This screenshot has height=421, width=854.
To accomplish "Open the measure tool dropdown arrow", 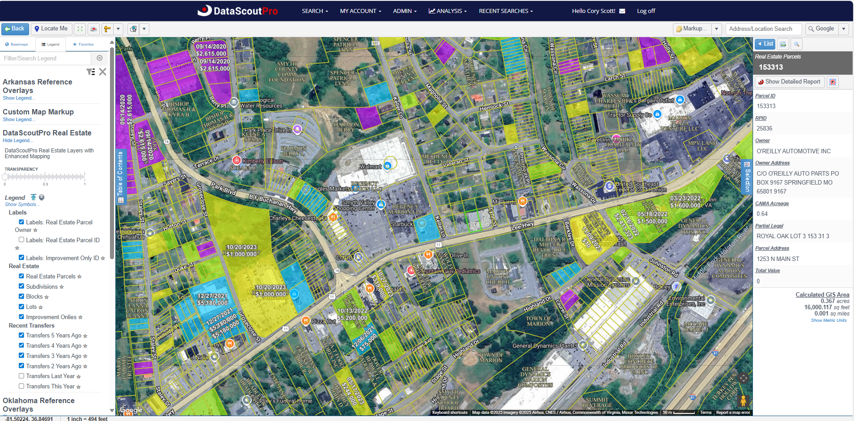I will (118, 29).
